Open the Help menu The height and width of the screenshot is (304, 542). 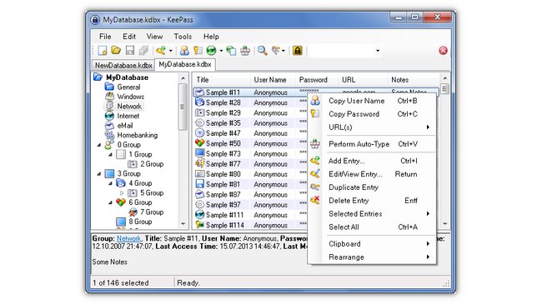click(211, 37)
